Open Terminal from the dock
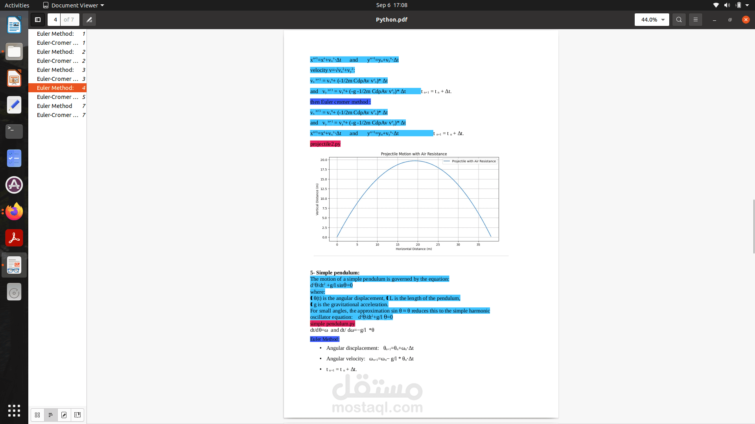This screenshot has height=424, width=755. [x=14, y=132]
